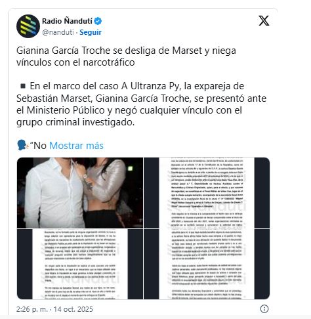The height and width of the screenshot is (319, 311).
Task: Click the speaking head emoji
Action: [22, 145]
